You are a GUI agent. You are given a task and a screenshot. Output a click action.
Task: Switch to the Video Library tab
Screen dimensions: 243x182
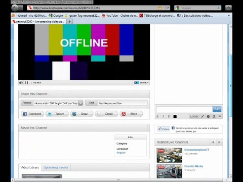[30, 167]
